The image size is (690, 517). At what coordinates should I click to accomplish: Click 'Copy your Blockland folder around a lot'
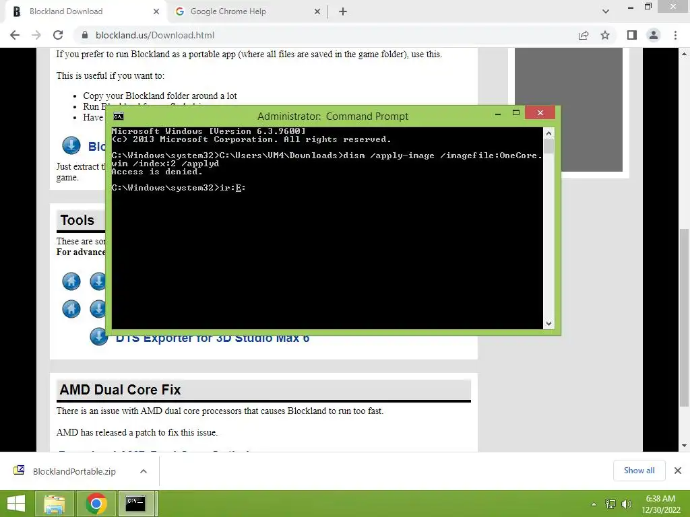coord(160,96)
